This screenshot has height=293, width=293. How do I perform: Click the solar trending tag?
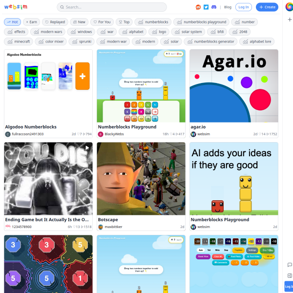[171, 42]
